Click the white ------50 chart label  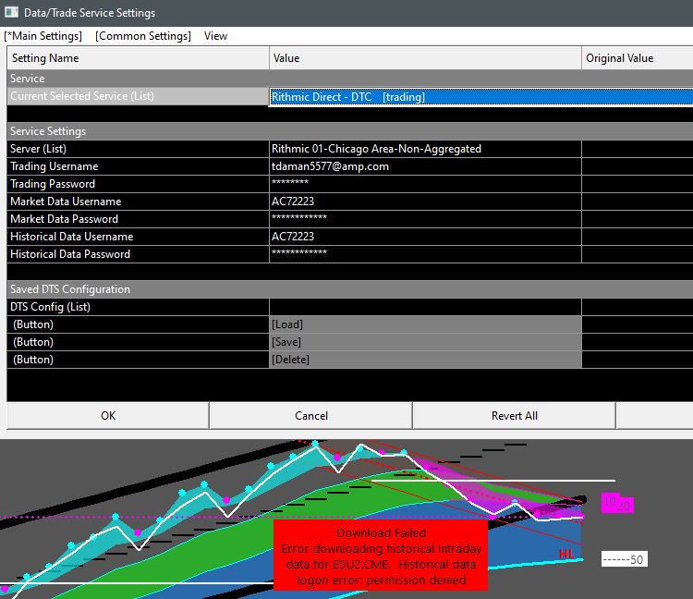(624, 559)
